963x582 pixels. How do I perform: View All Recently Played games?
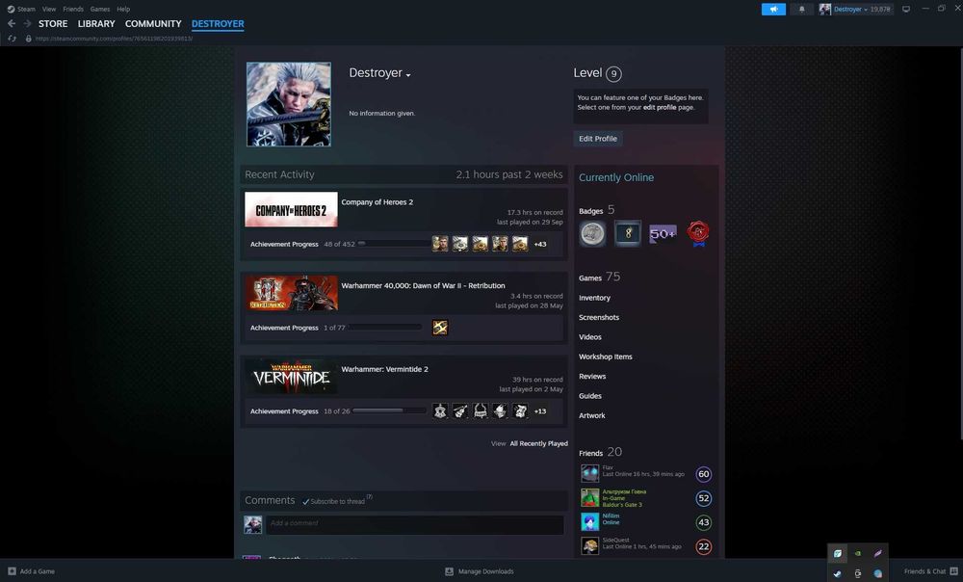538,443
